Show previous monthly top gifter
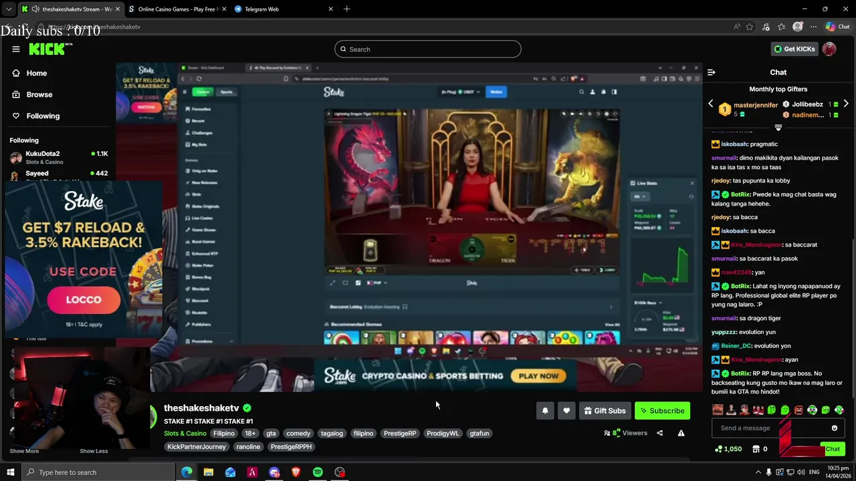The height and width of the screenshot is (481, 856). [x=710, y=104]
